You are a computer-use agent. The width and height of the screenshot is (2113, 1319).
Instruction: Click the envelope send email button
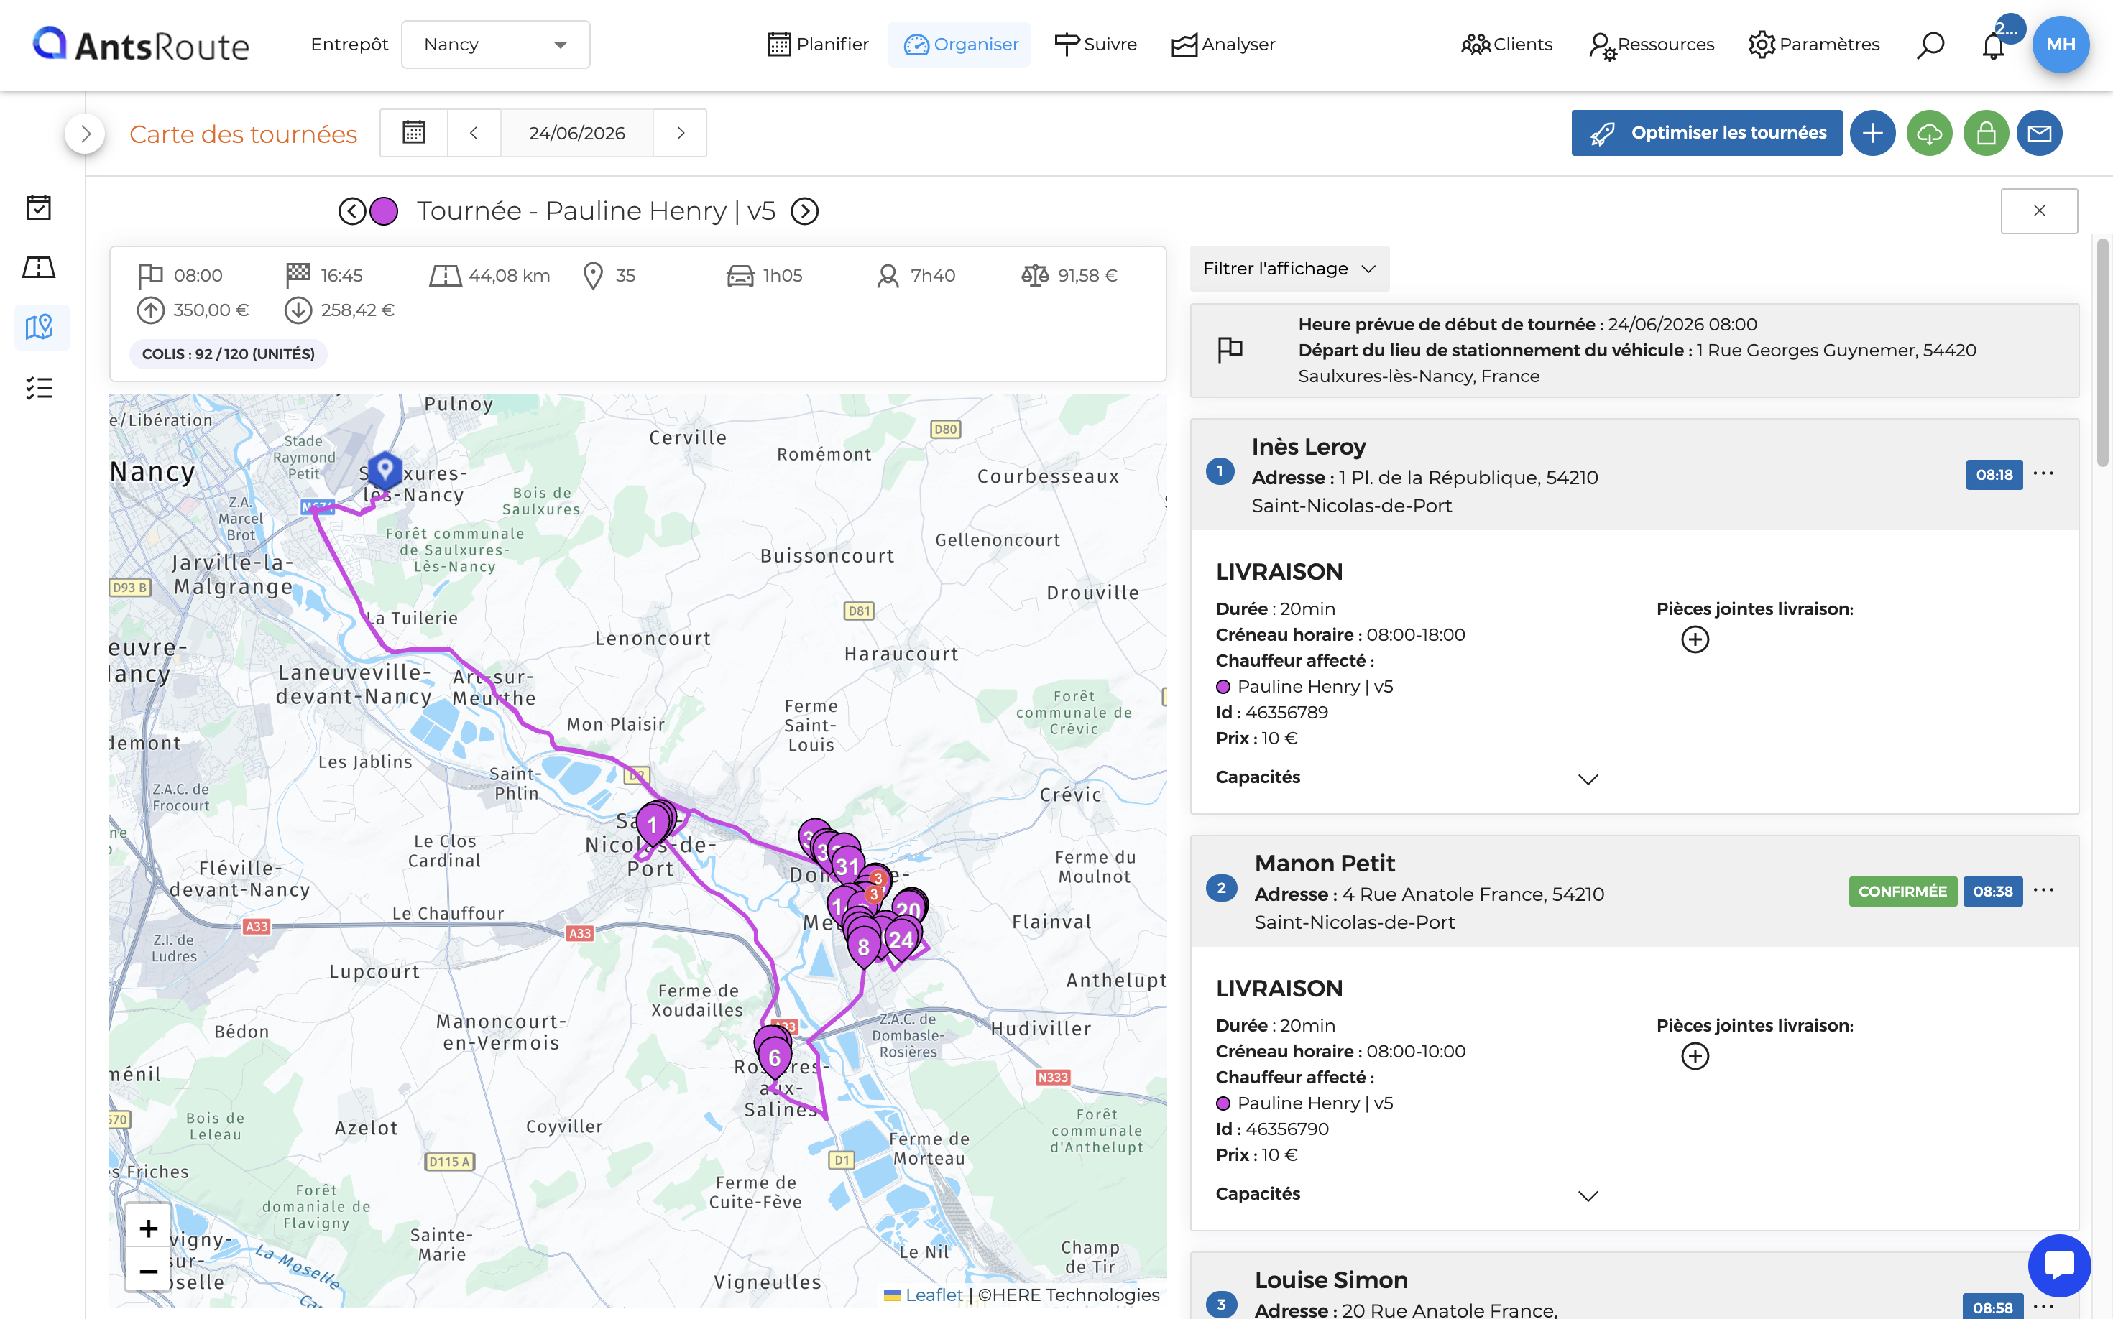2040,133
